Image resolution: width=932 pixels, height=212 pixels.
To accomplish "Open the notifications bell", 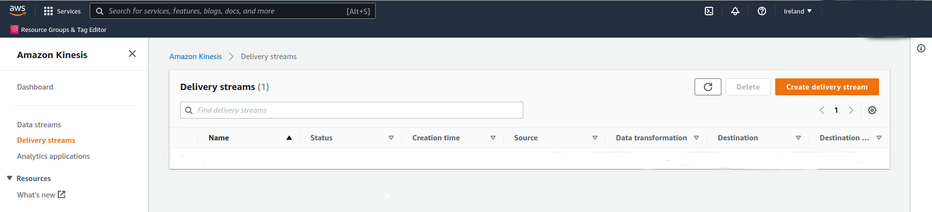I will (735, 11).
